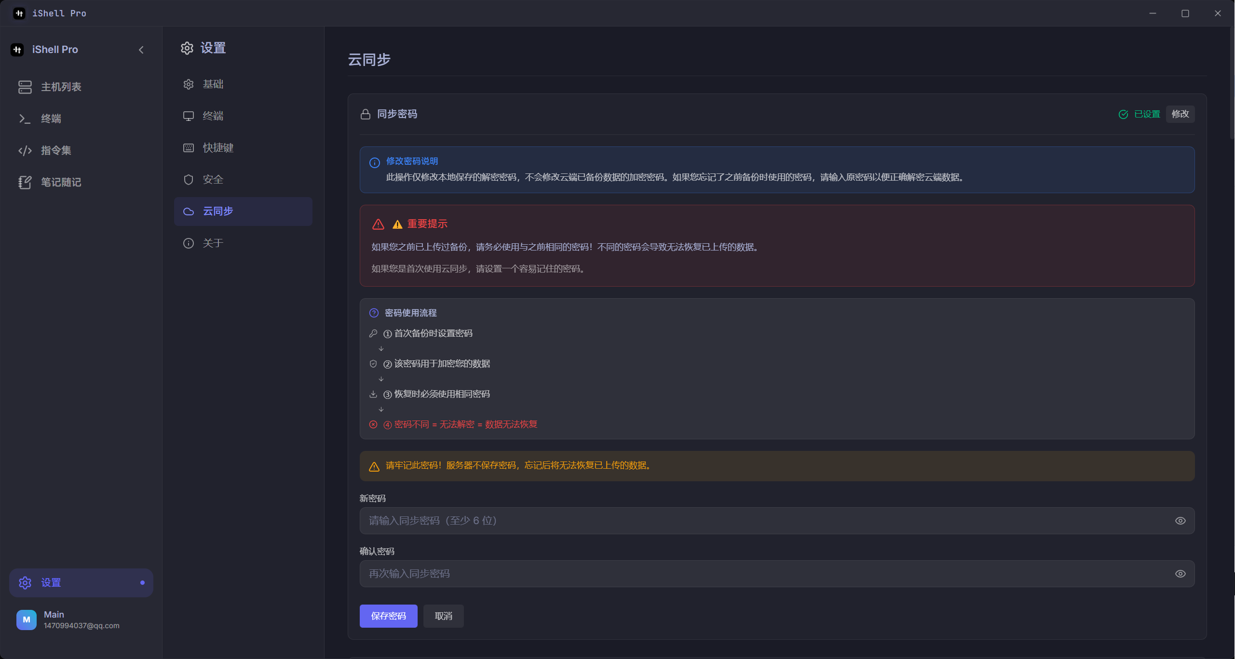The width and height of the screenshot is (1235, 659).
Task: Click into the 新密码 input field
Action: coord(777,521)
